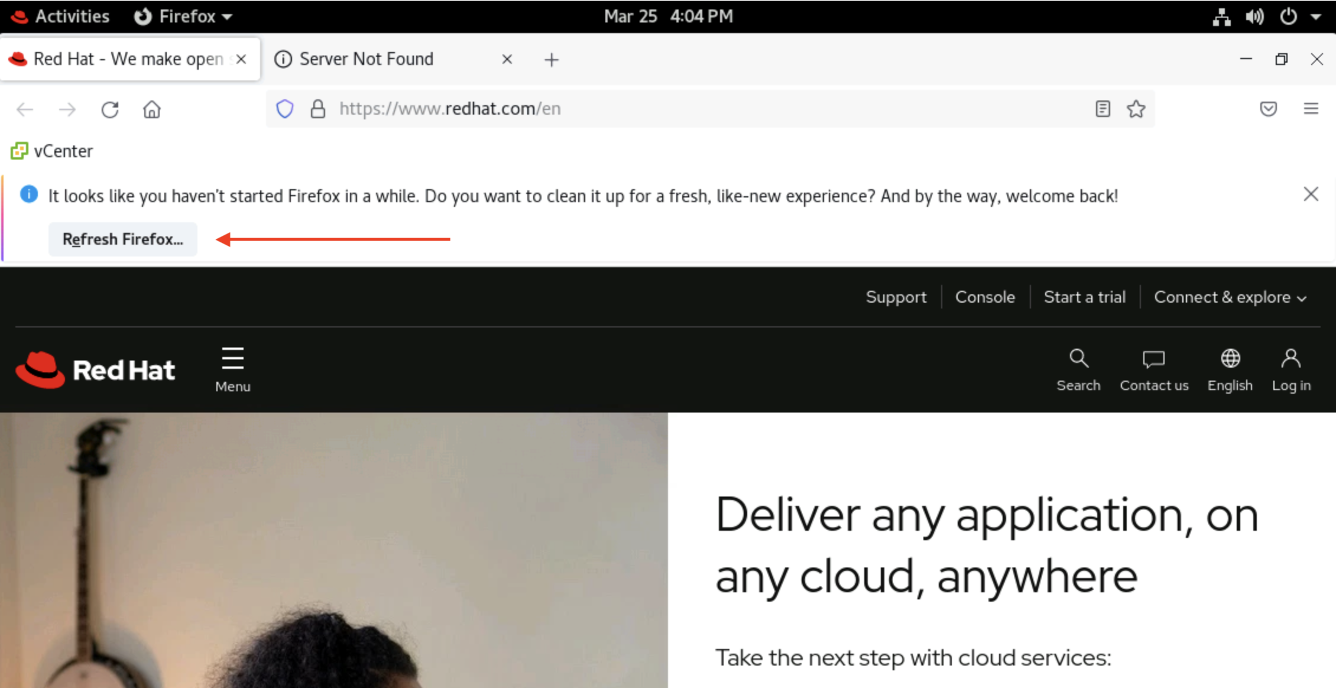This screenshot has width=1336, height=688.
Task: Click the Home navigation icon
Action: (x=152, y=109)
